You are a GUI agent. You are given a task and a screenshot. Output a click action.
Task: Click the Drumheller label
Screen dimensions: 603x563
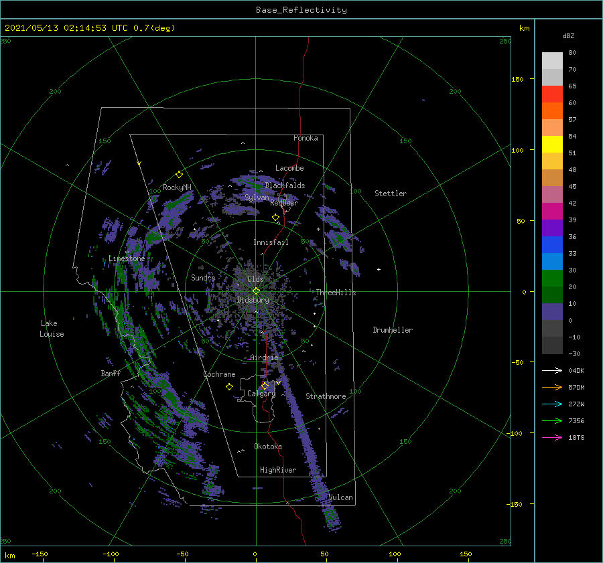(x=393, y=330)
